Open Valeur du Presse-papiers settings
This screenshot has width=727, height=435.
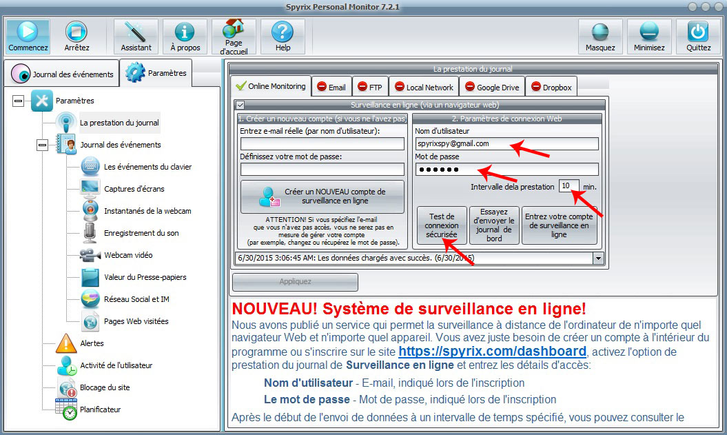pyautogui.click(x=145, y=277)
